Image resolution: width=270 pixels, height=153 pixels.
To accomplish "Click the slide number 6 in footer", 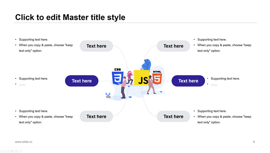I will (254, 142).
